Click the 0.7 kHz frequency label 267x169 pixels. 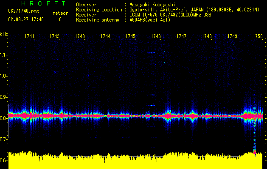(x=4, y=139)
